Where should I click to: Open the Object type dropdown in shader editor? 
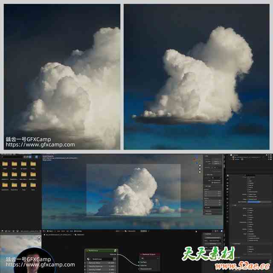(x=51, y=231)
